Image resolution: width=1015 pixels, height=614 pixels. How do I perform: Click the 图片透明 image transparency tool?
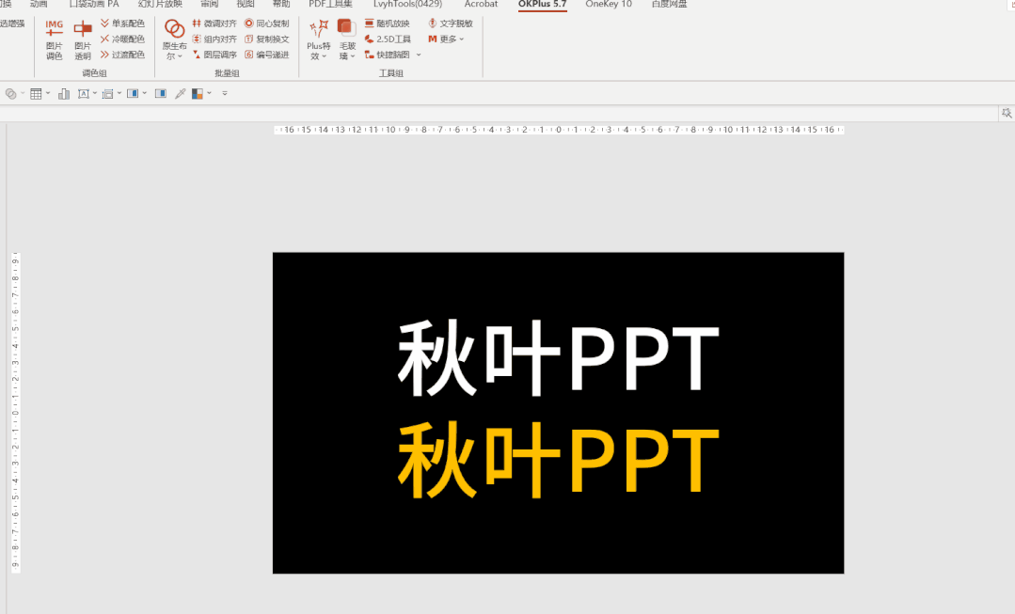coord(83,39)
